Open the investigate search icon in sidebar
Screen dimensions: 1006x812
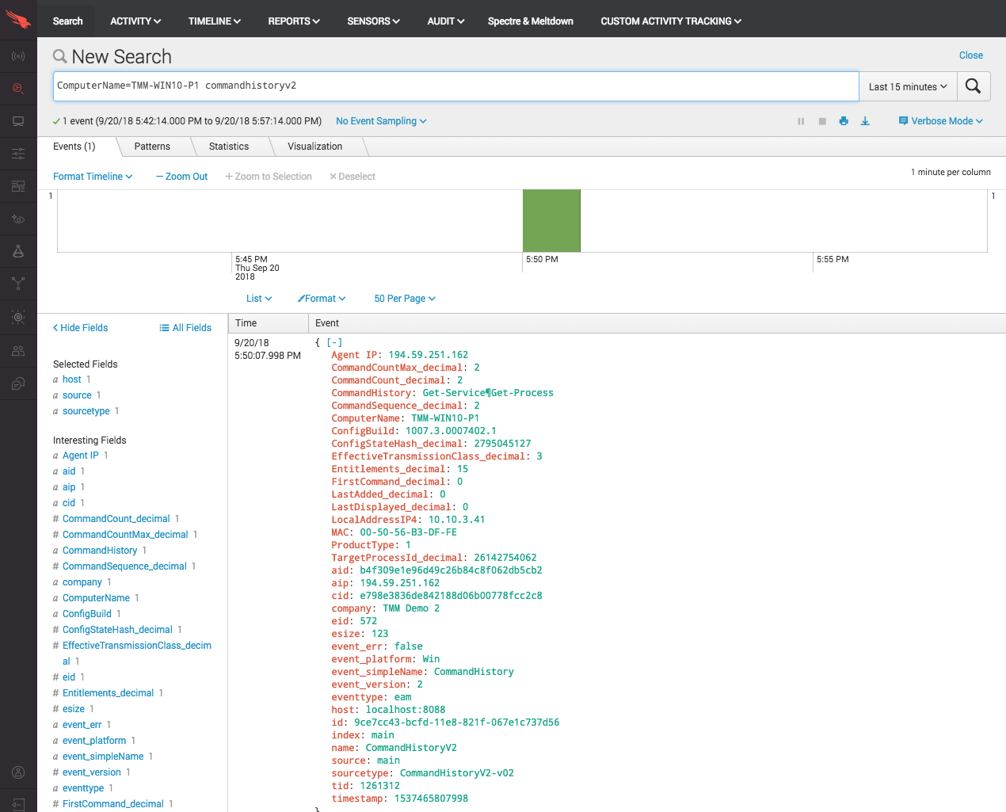click(x=18, y=89)
